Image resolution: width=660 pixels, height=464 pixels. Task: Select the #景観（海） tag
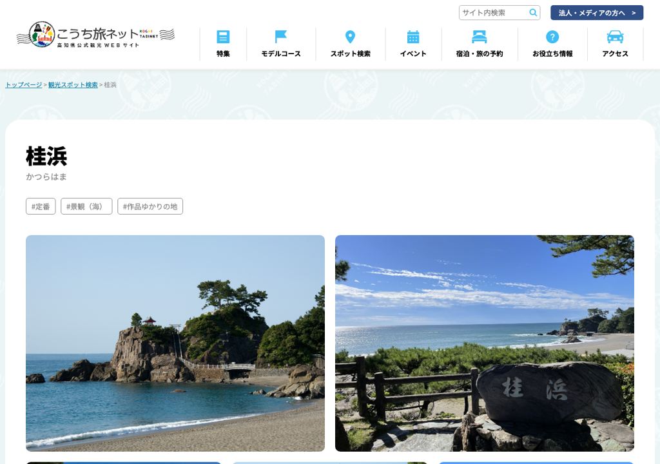click(86, 206)
